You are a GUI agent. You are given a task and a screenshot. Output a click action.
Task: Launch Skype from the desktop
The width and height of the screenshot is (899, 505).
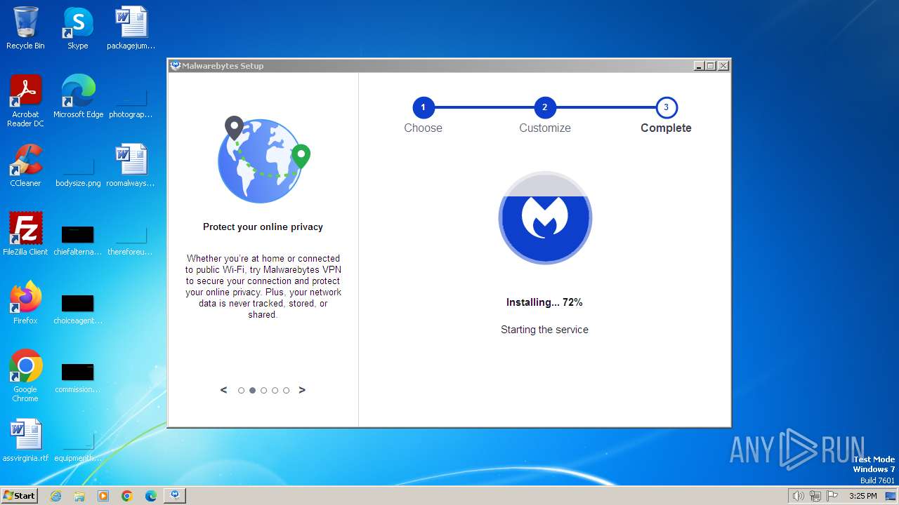pos(77,28)
